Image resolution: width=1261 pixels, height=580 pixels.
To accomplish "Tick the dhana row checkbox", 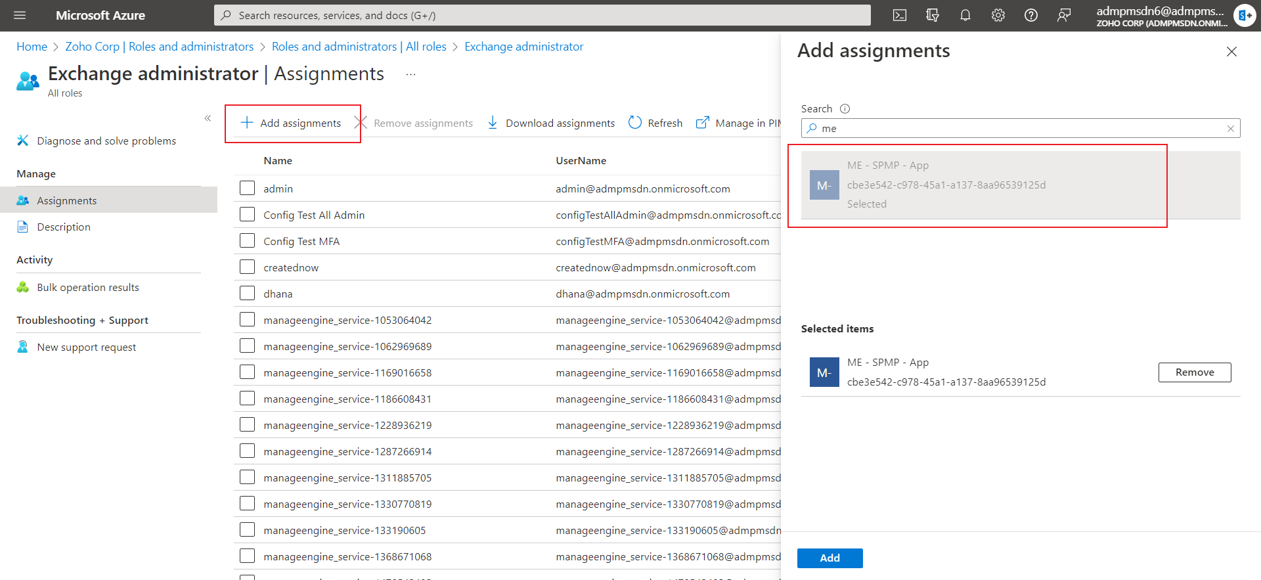I will point(247,294).
